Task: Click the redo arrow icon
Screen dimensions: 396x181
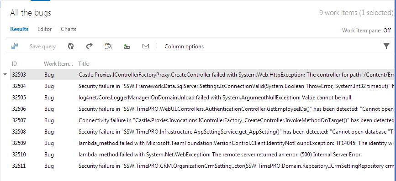Action: pos(90,46)
